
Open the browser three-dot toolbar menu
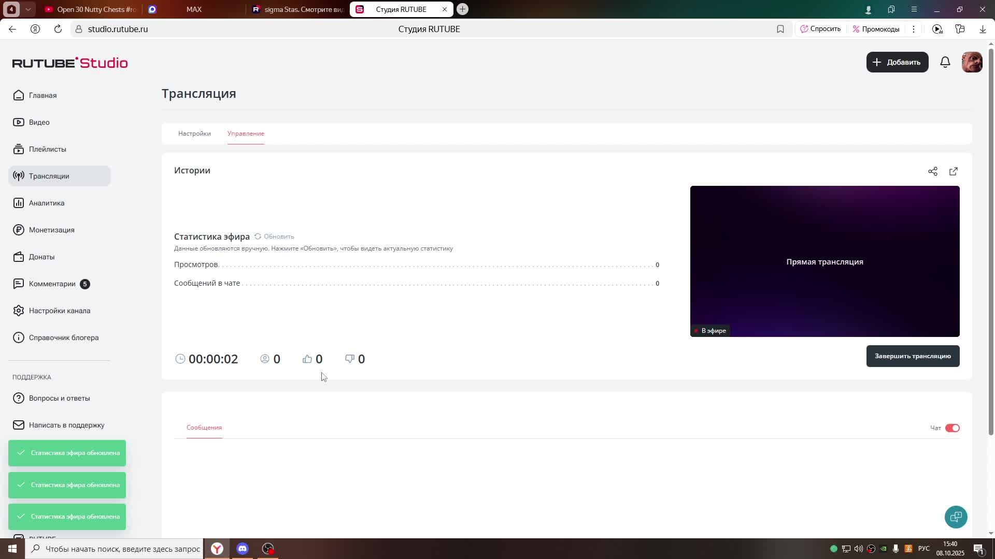[x=914, y=29]
